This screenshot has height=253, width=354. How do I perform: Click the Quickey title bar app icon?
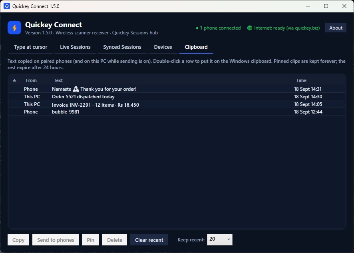(7, 6)
